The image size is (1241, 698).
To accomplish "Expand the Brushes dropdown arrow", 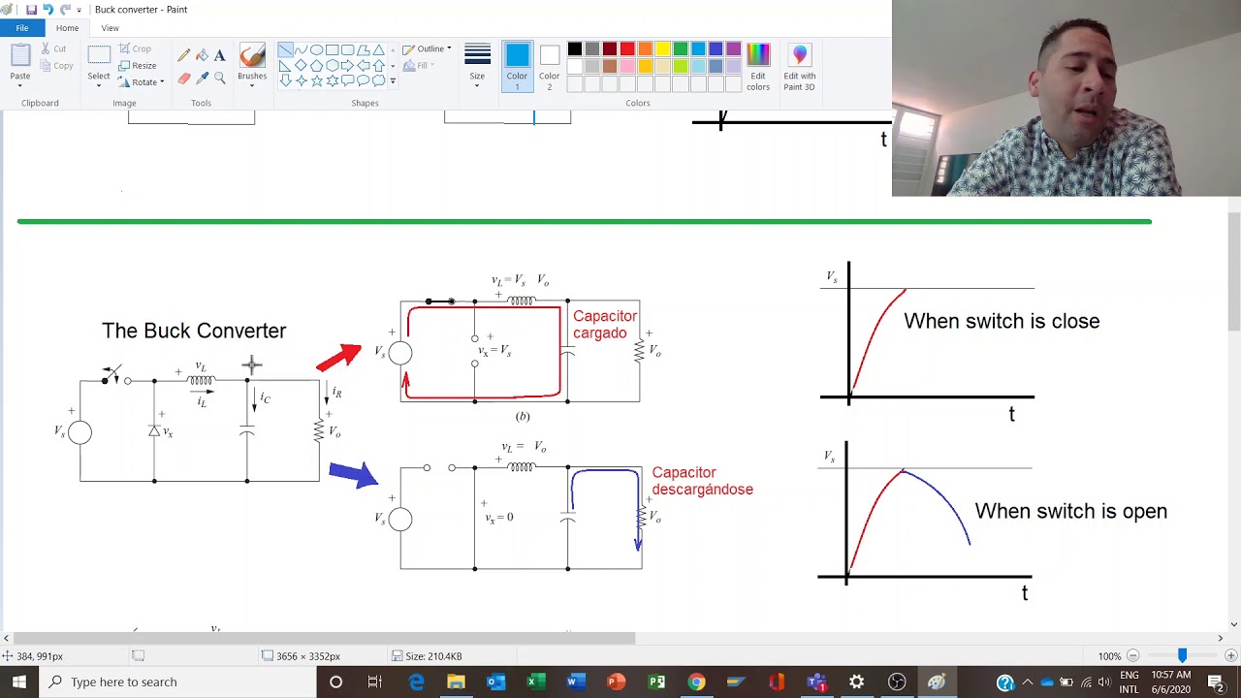I will coord(252,85).
